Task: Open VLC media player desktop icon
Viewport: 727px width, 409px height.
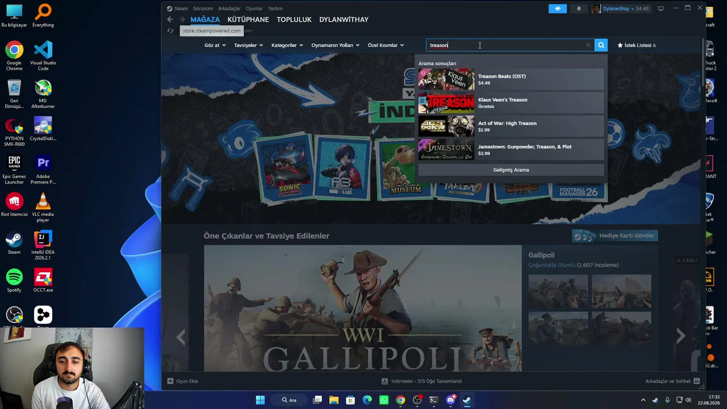Action: 43,207
